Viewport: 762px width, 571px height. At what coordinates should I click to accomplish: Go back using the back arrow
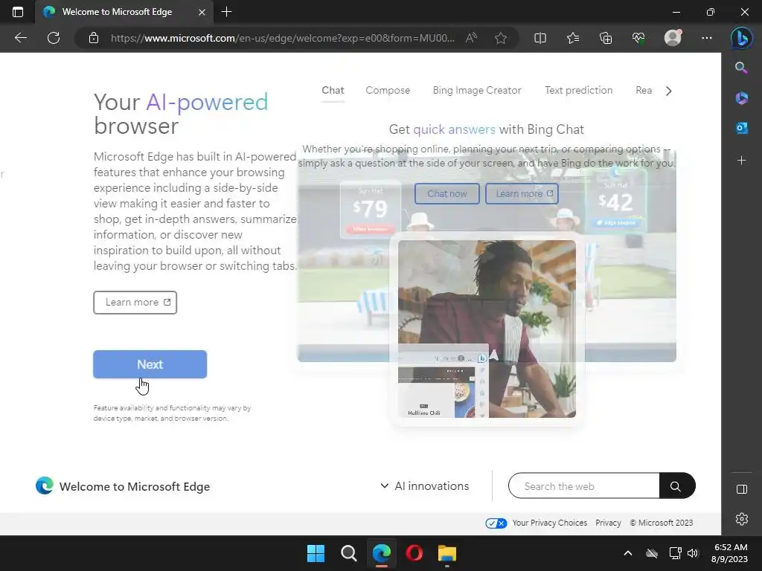pyautogui.click(x=20, y=38)
